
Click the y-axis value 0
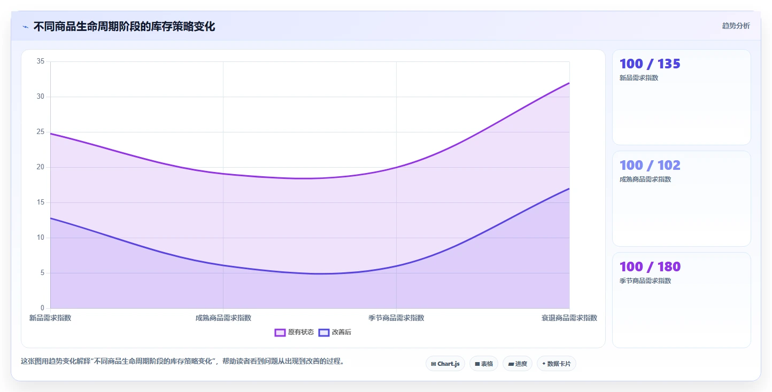click(x=43, y=308)
